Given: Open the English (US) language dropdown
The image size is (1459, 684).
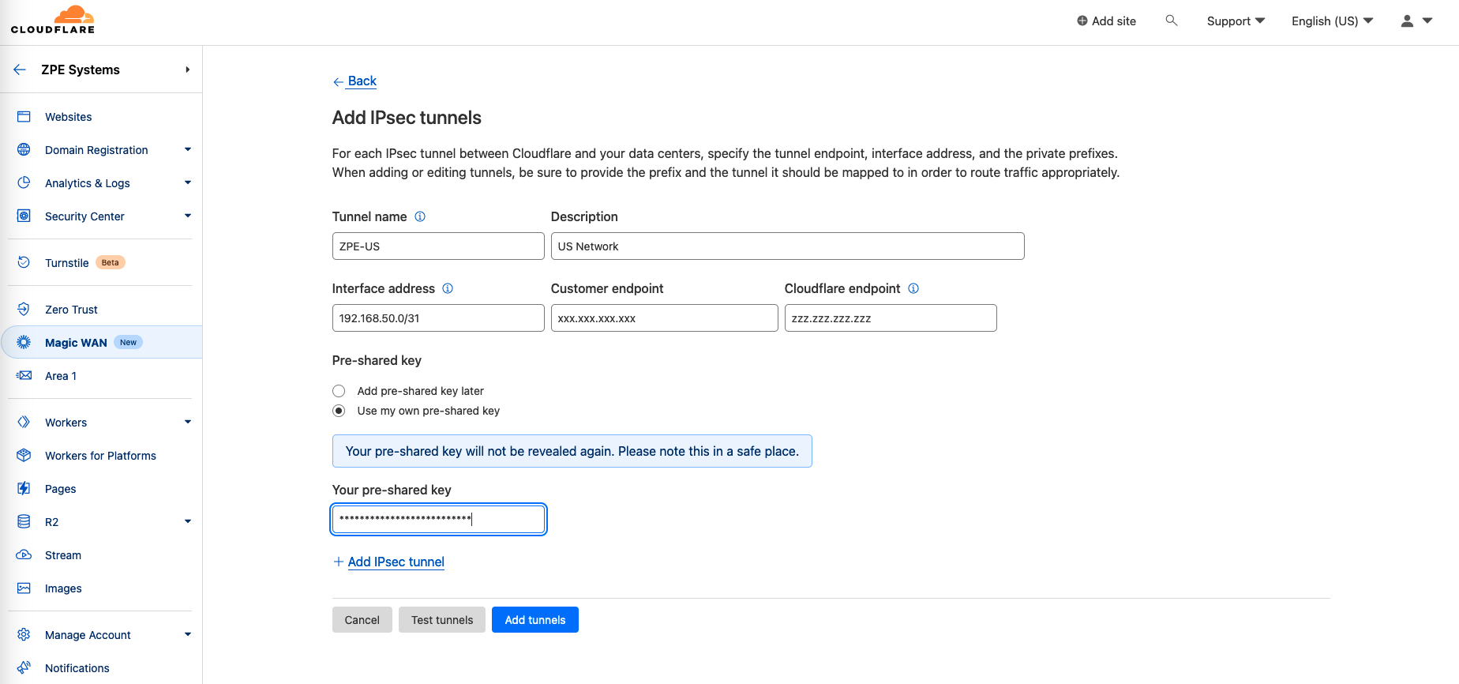Looking at the screenshot, I should point(1332,21).
